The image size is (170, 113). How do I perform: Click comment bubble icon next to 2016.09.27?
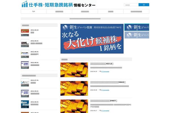coord(100,110)
